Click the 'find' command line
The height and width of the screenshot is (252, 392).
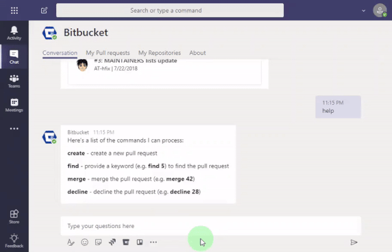pyautogui.click(x=148, y=166)
